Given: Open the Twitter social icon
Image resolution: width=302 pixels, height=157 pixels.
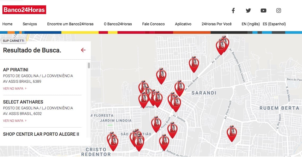Looking at the screenshot, I should tap(248, 10).
